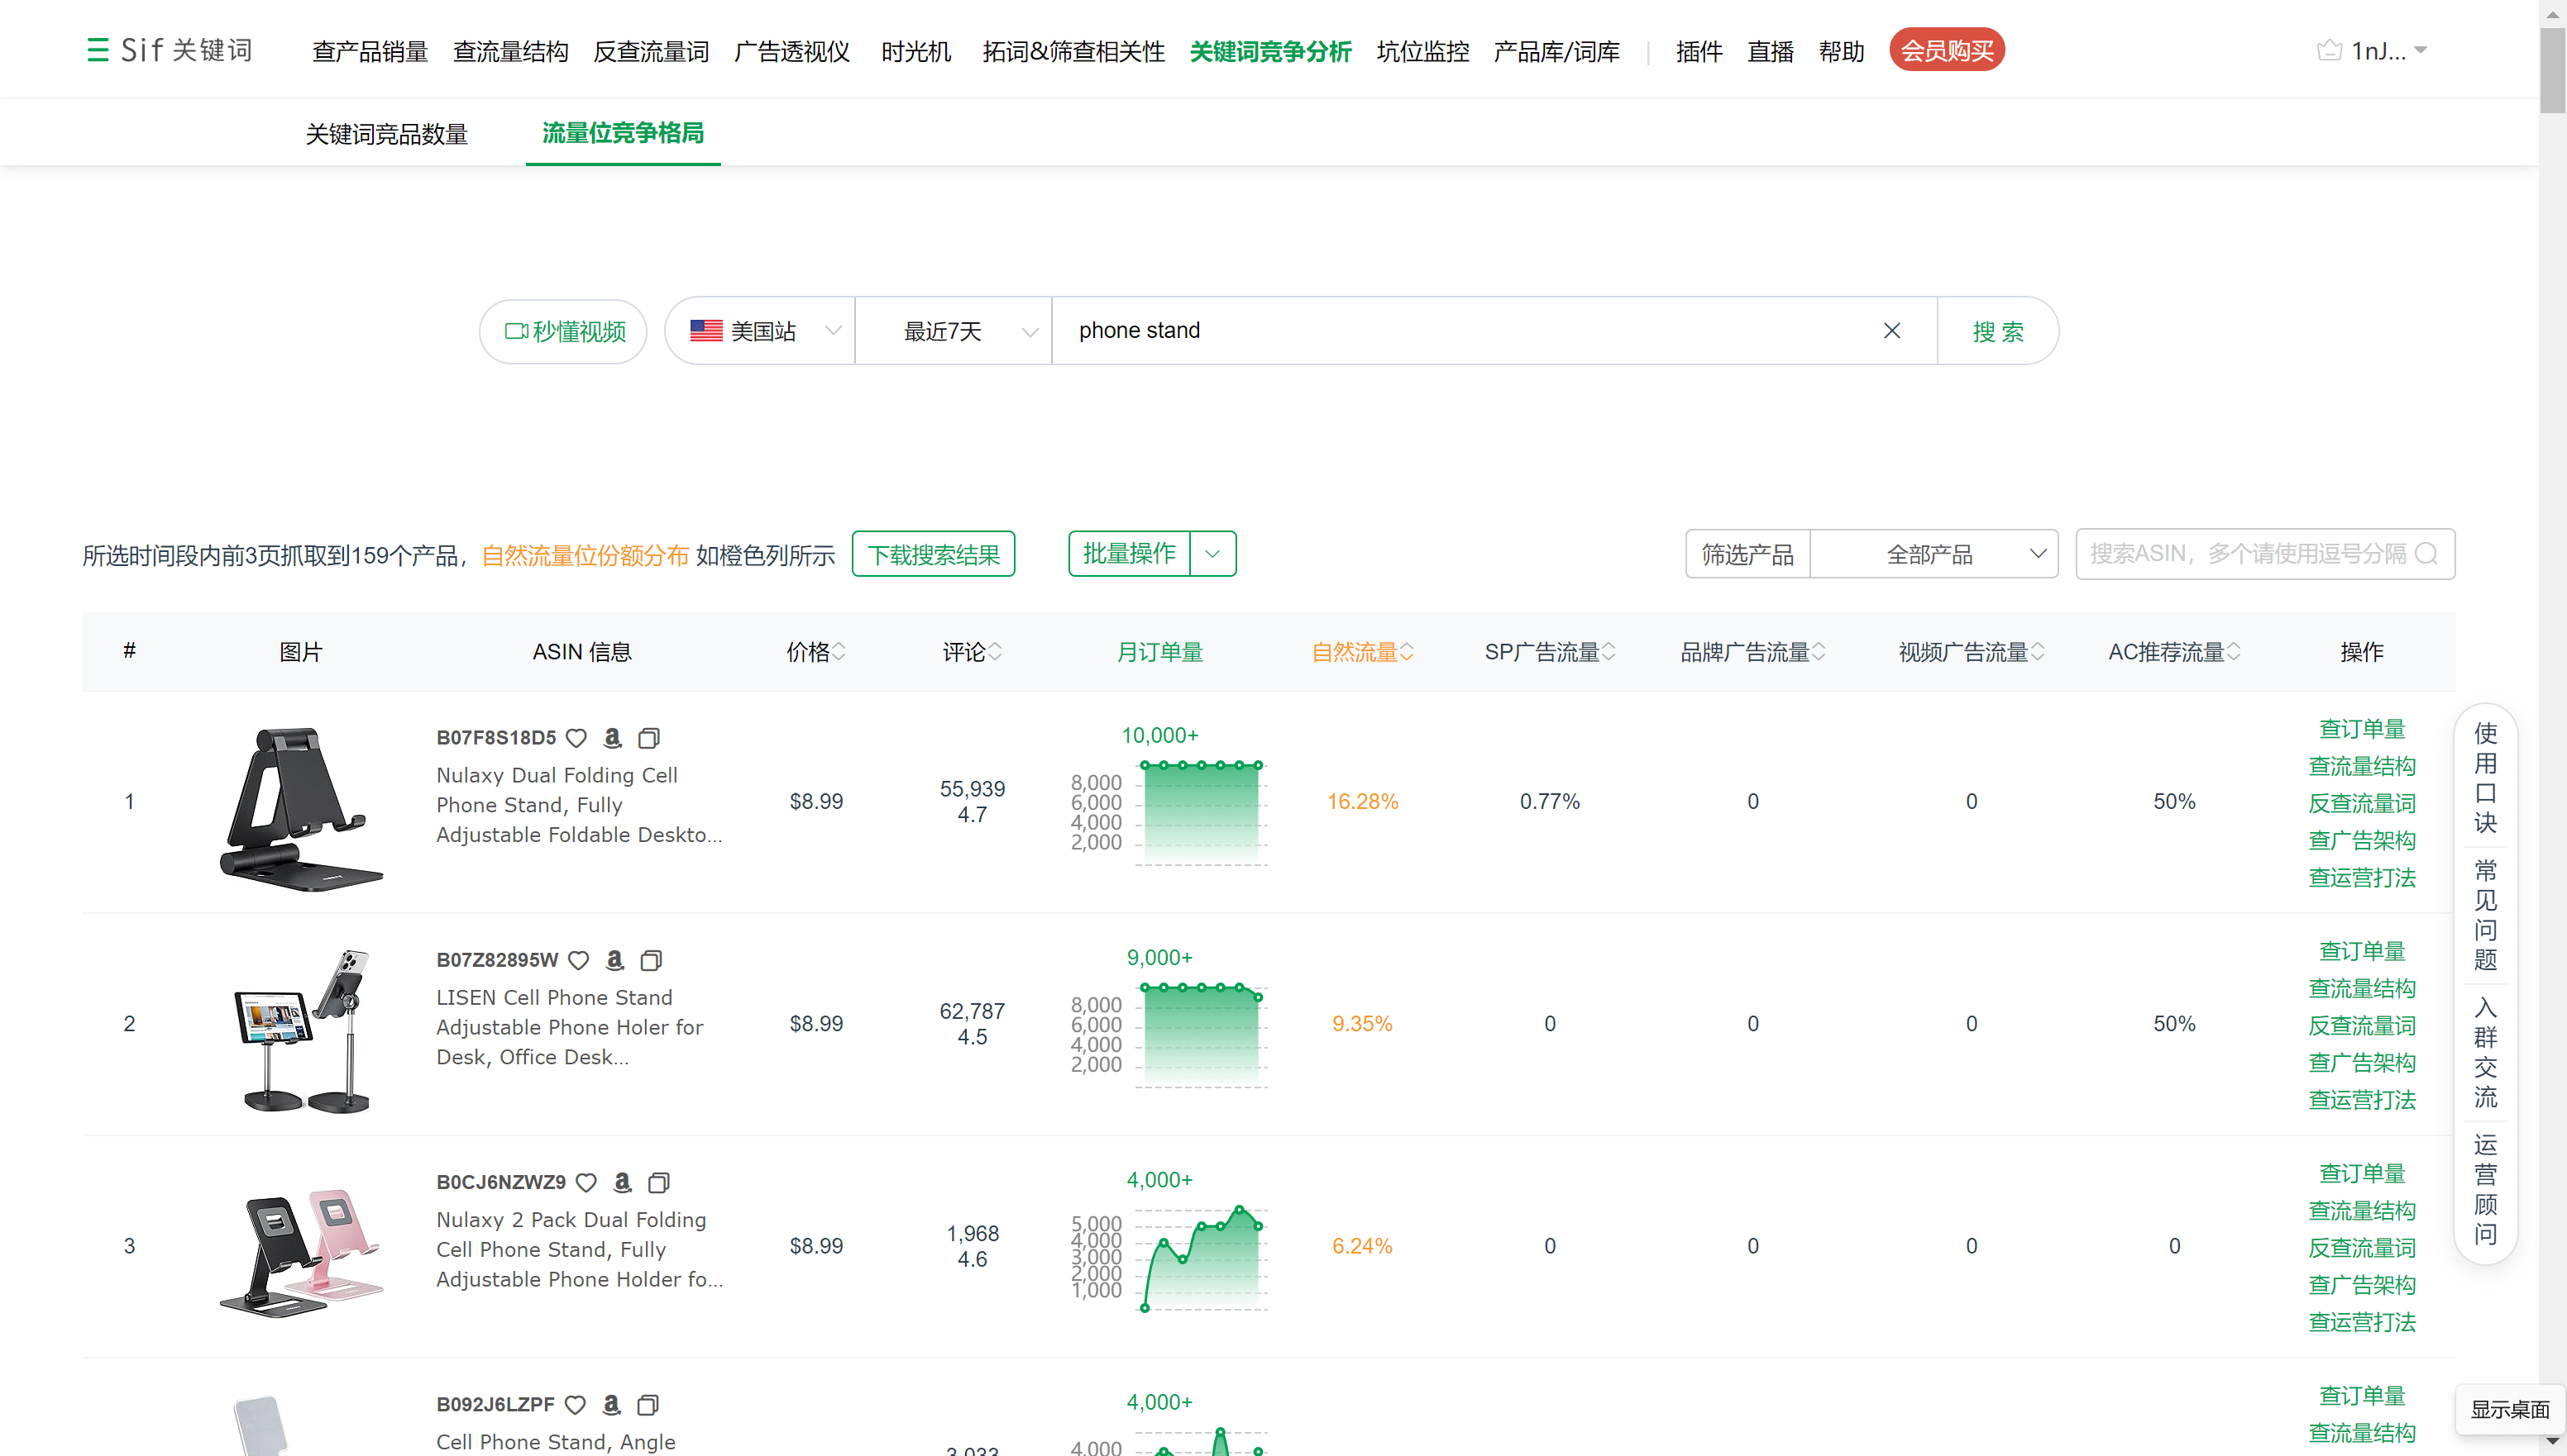The height and width of the screenshot is (1456, 2567).
Task: Favorite ASIN B07Z82895W with heart icon
Action: tap(578, 960)
